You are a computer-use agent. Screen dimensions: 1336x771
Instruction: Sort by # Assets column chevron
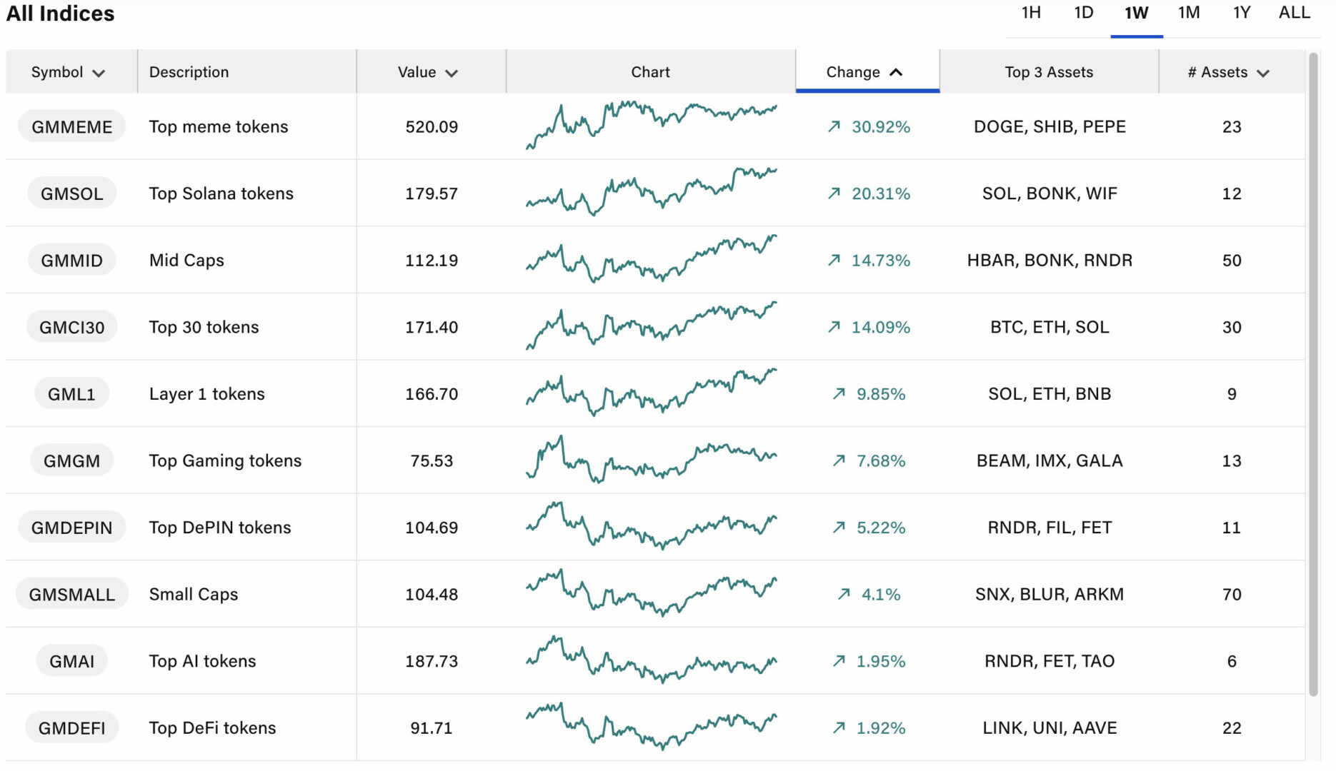tap(1263, 73)
